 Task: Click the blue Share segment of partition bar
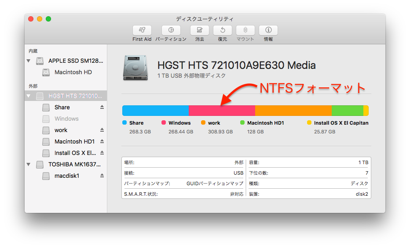[156, 111]
